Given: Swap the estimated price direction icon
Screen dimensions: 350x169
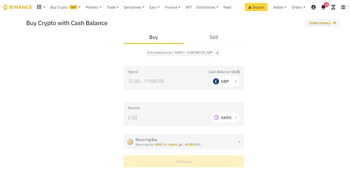Looking at the screenshot, I should point(217,53).
